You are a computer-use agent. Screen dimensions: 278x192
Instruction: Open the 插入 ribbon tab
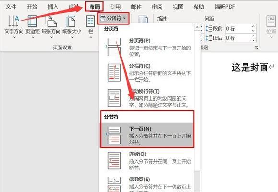coord(53,7)
